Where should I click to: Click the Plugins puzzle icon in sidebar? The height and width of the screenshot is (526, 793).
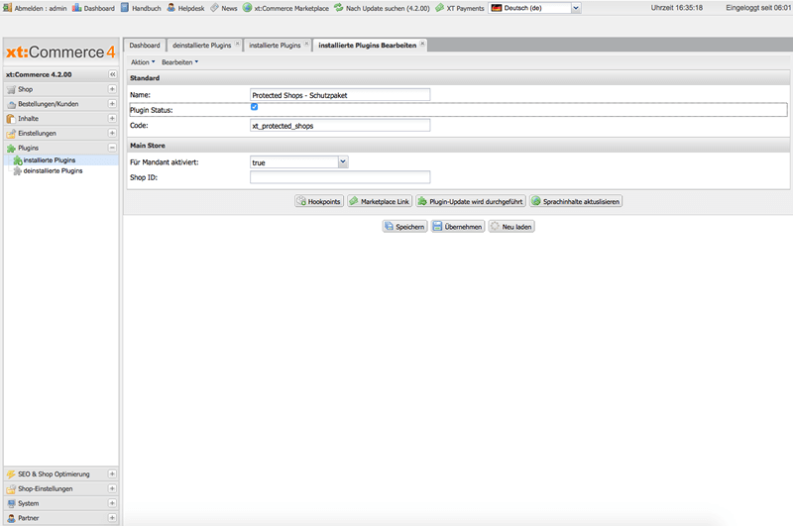[11, 148]
